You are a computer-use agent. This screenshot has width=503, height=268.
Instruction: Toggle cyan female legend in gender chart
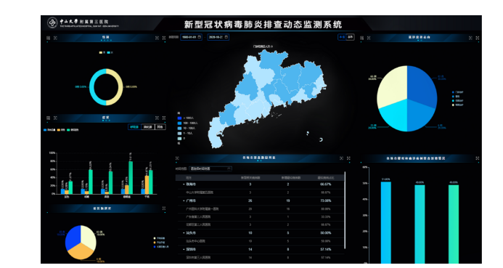[x=110, y=52]
